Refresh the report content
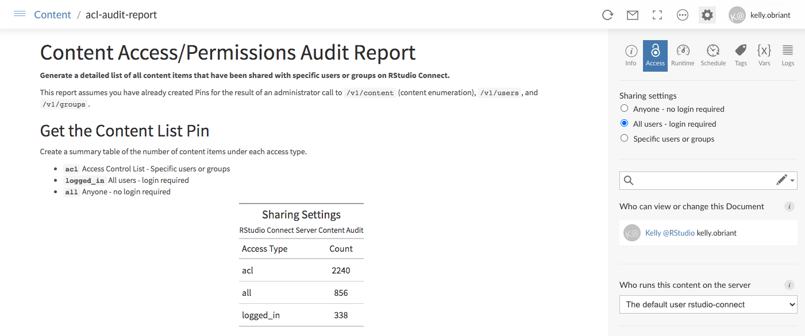805x336 pixels. (x=607, y=15)
